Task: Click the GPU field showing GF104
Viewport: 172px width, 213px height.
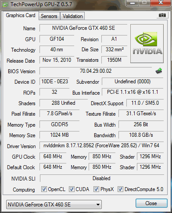Action: click(57, 39)
